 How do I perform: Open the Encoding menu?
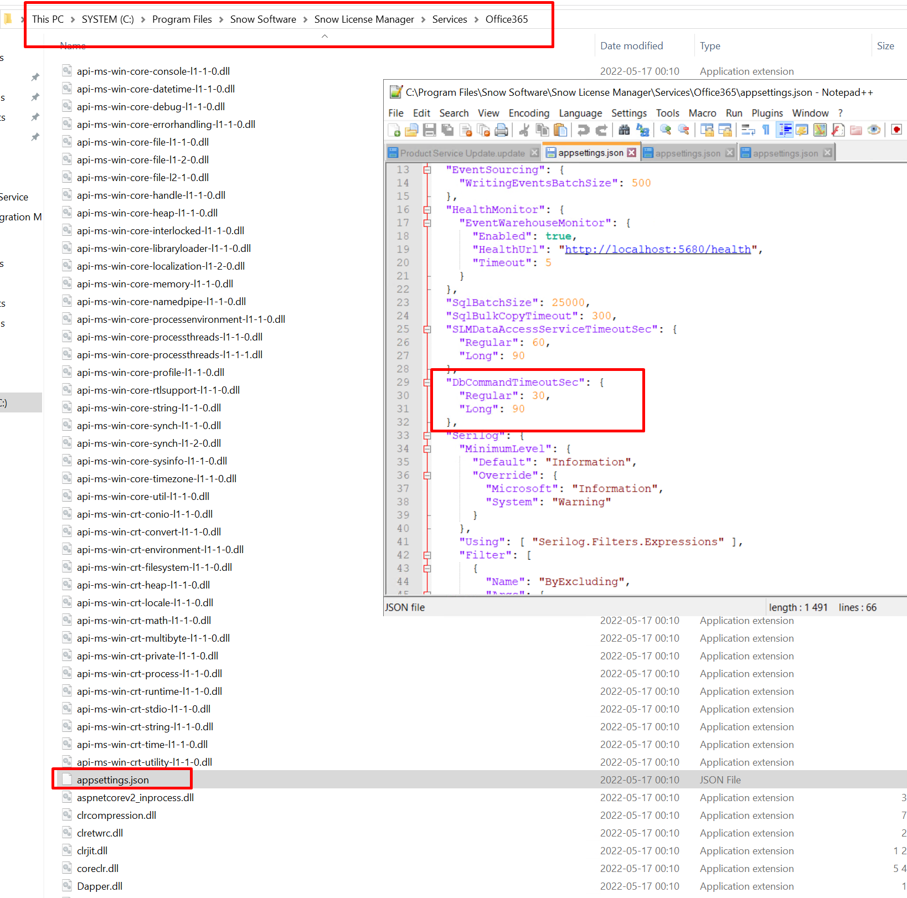pyautogui.click(x=529, y=113)
